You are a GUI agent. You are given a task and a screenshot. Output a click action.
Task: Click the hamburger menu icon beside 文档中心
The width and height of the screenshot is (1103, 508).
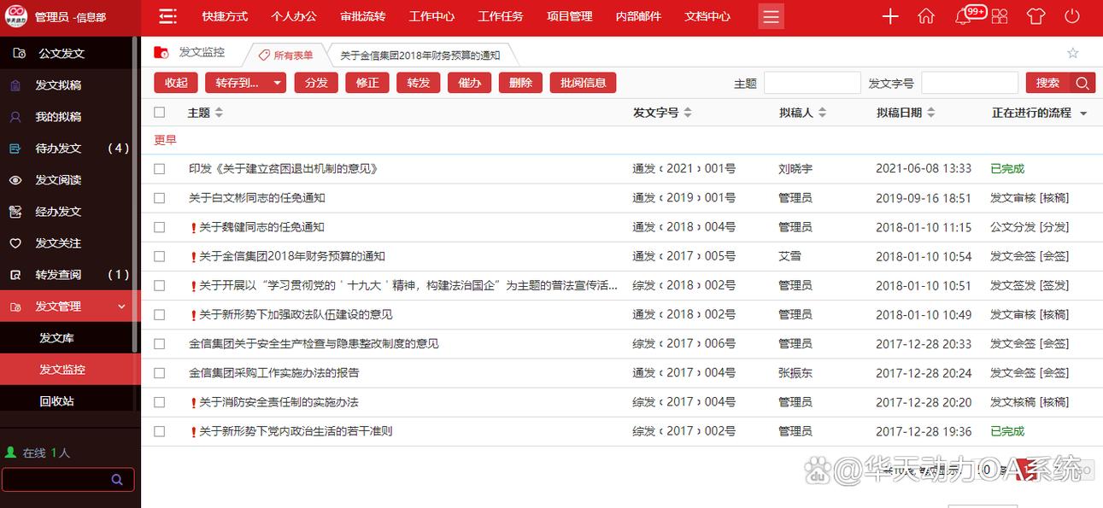click(770, 15)
